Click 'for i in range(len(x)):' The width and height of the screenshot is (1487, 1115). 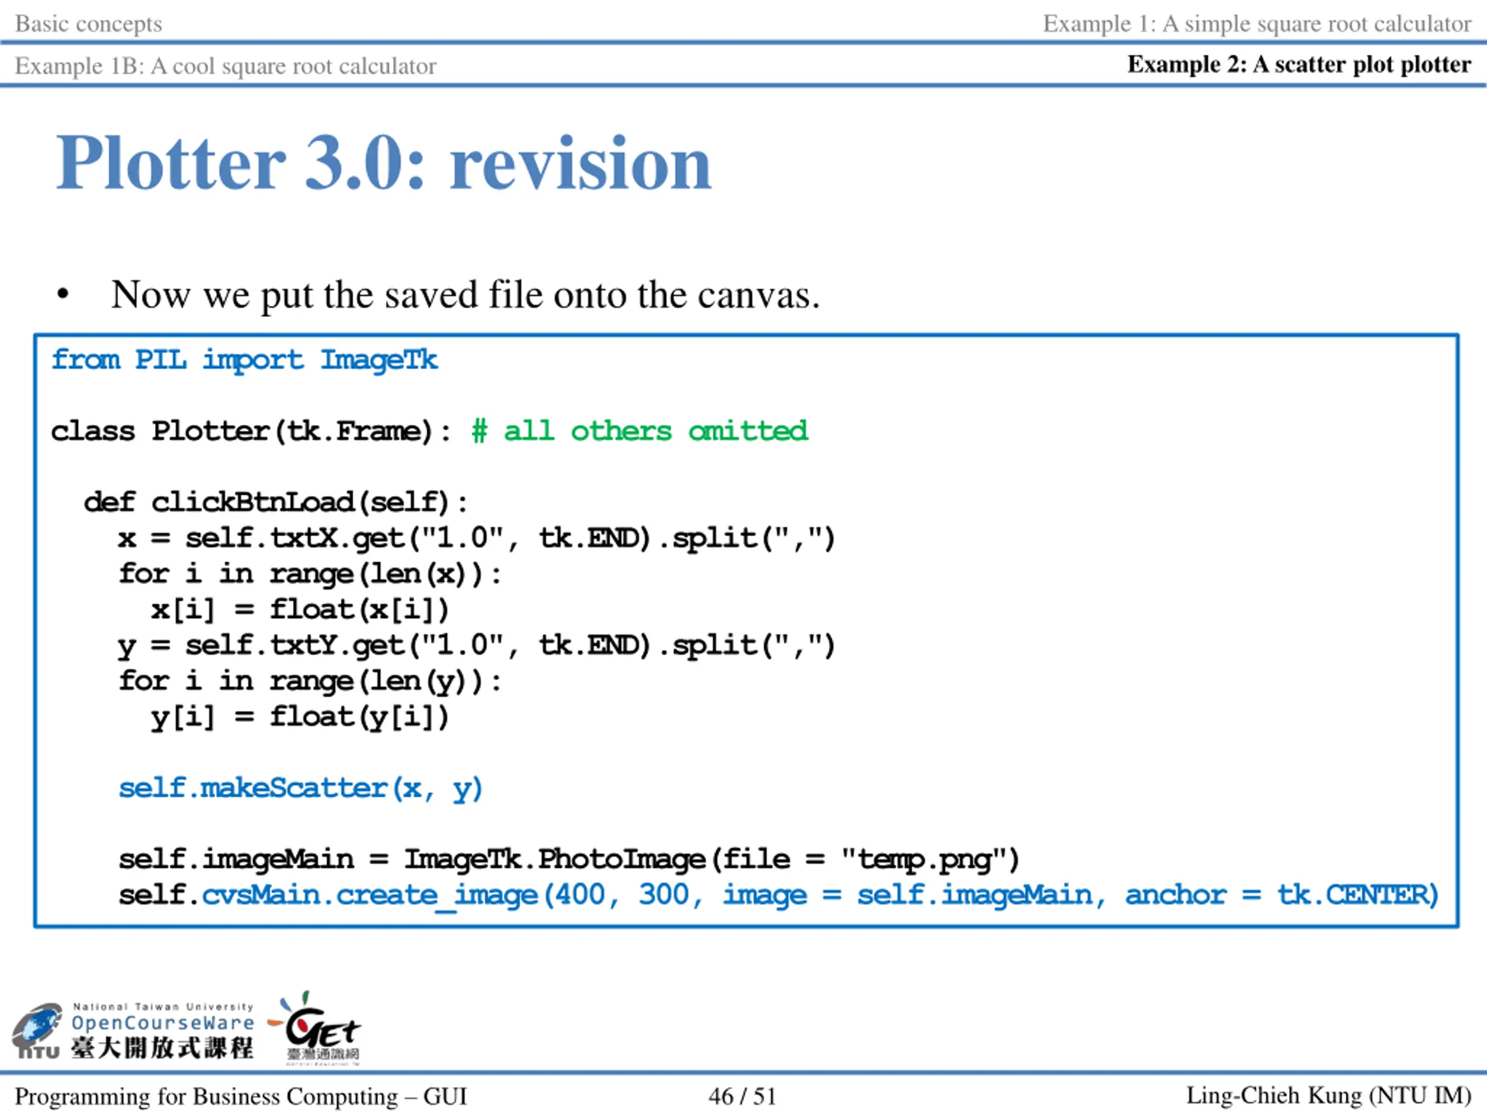pos(310,574)
